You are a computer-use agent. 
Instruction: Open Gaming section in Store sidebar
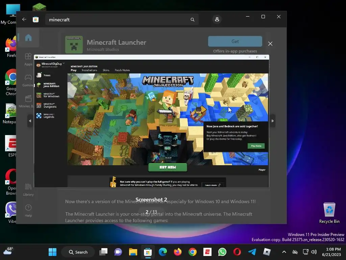pyautogui.click(x=28, y=81)
